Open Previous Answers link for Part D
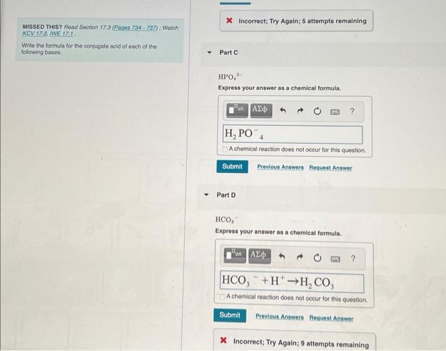This screenshot has height=351, width=446. tap(279, 317)
